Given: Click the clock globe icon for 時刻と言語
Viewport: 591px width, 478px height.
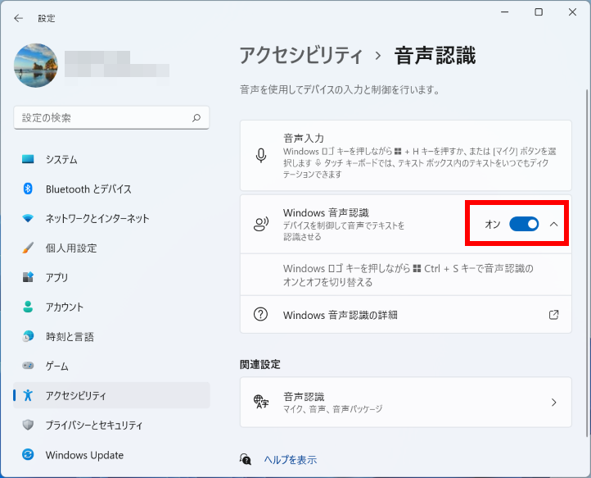Looking at the screenshot, I should (28, 336).
